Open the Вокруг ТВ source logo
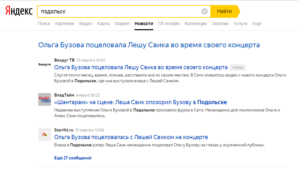This screenshot has height=174, width=298. point(44,64)
